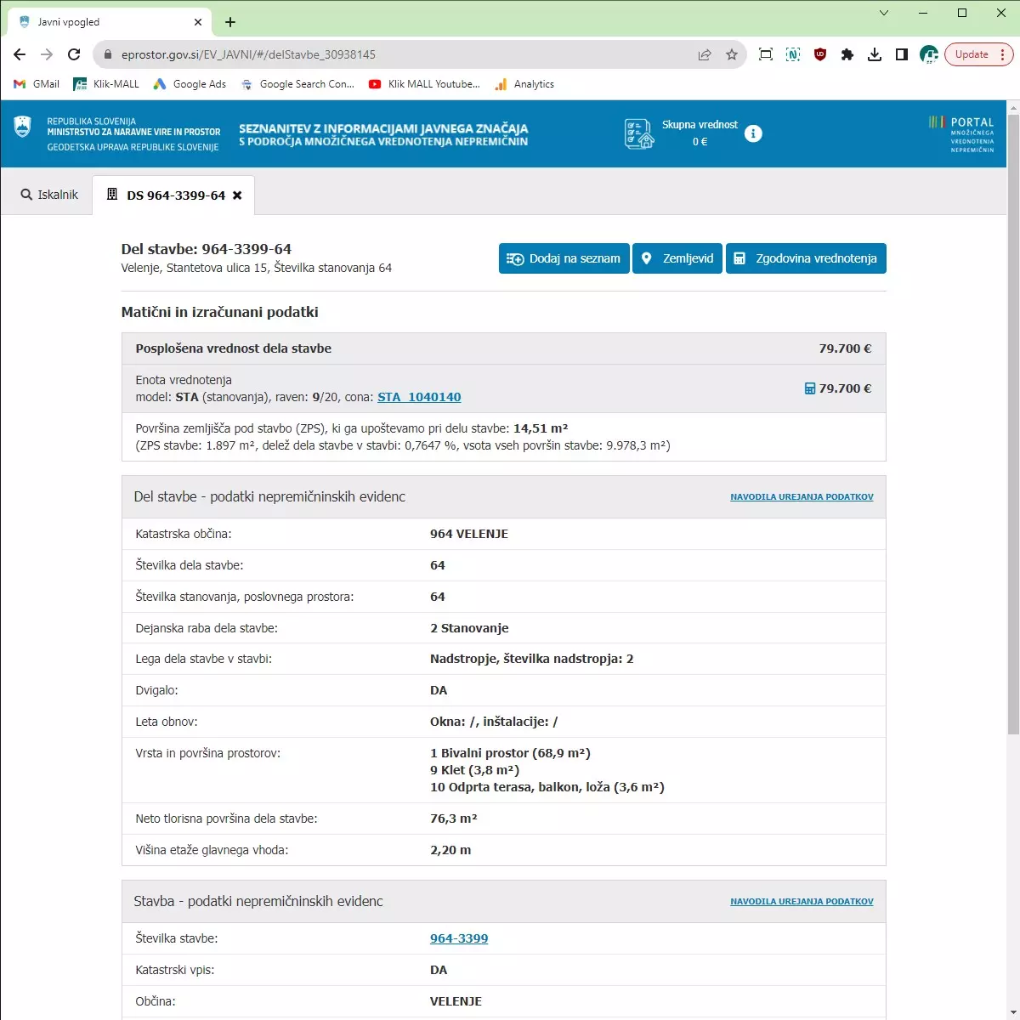Image resolution: width=1020 pixels, height=1020 pixels.
Task: Bookmark this page with the star icon
Action: [732, 54]
